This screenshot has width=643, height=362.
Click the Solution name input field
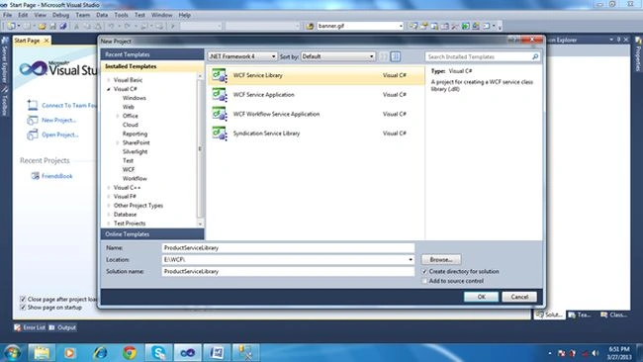point(288,271)
